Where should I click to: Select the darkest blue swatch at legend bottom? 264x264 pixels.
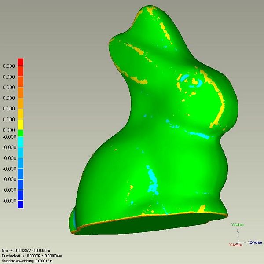coord(20,204)
